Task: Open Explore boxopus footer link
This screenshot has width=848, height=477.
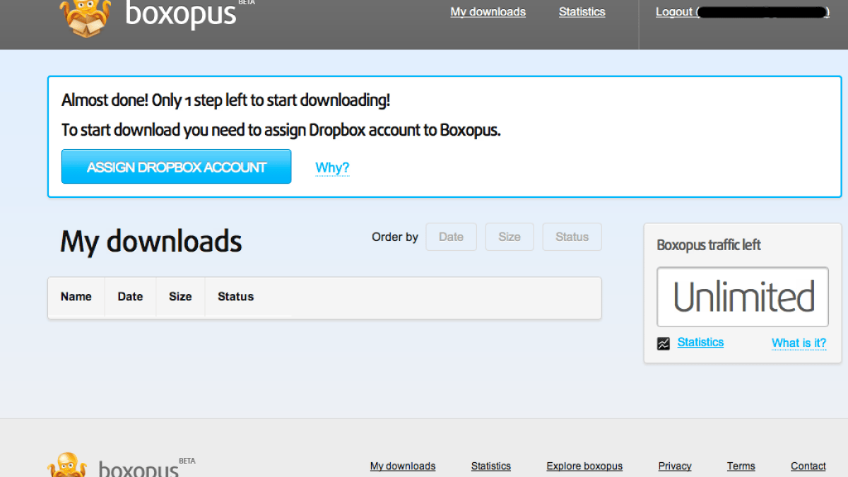Action: click(584, 466)
